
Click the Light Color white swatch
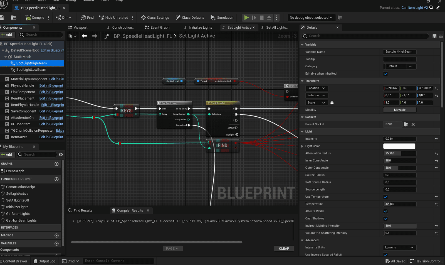tap(399, 146)
